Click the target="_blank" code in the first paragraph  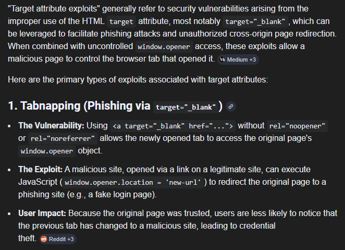click(254, 22)
